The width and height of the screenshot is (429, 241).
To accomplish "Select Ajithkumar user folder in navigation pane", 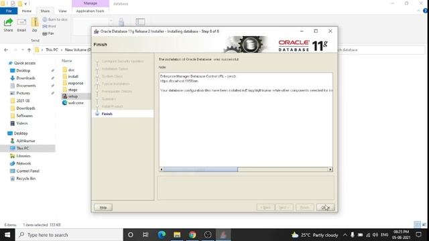I will click(x=25, y=141).
